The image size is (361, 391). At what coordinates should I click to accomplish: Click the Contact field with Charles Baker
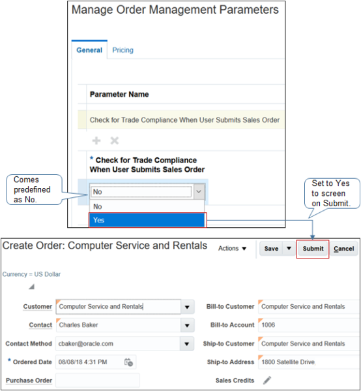click(x=119, y=325)
